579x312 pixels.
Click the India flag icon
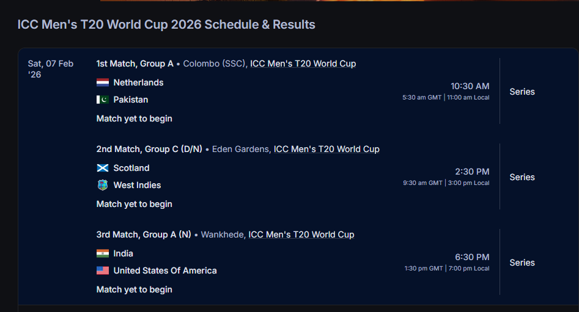click(x=102, y=253)
